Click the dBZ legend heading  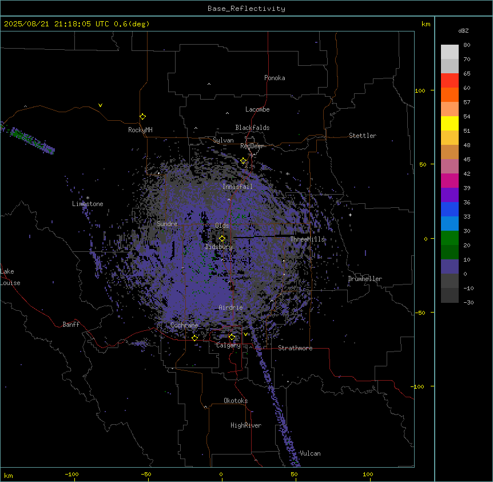[463, 31]
